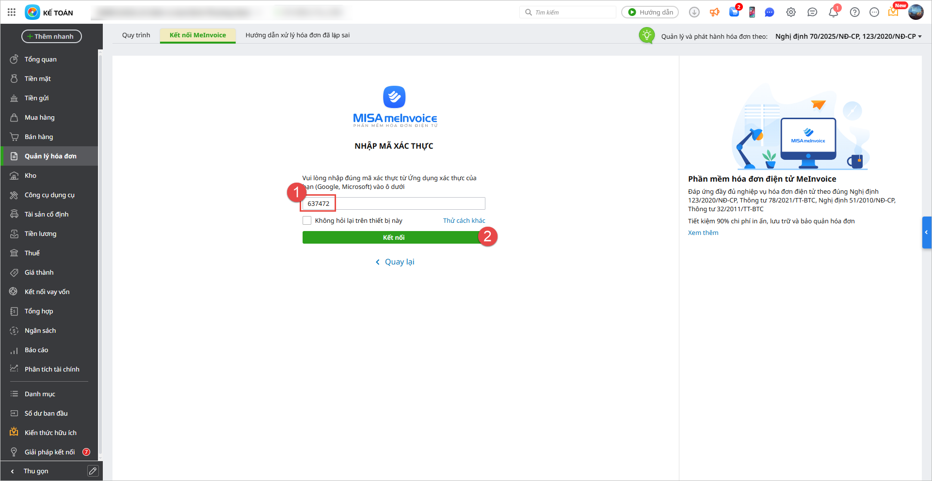
Task: Click the Tài sản cố định icon
Action: 14,214
